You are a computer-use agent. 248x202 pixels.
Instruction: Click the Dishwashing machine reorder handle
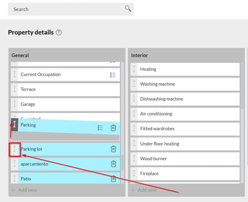tap(134, 99)
